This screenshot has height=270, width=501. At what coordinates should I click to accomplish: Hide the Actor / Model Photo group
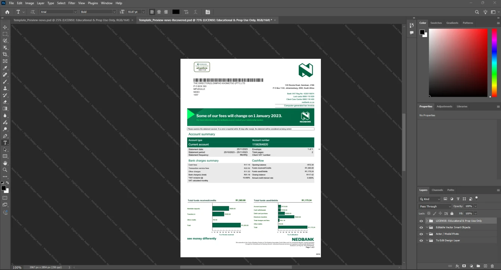click(421, 234)
